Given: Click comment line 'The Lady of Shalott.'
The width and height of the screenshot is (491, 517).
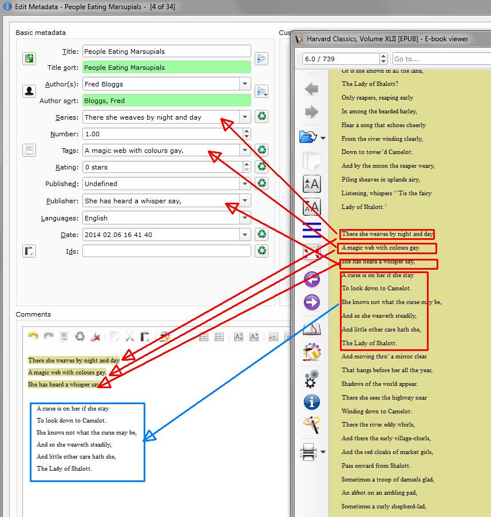Looking at the screenshot, I should point(64,468).
